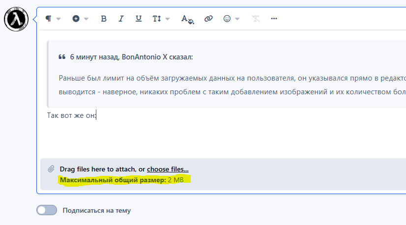Click the Bold formatting icon
The width and height of the screenshot is (406, 225).
click(x=104, y=19)
